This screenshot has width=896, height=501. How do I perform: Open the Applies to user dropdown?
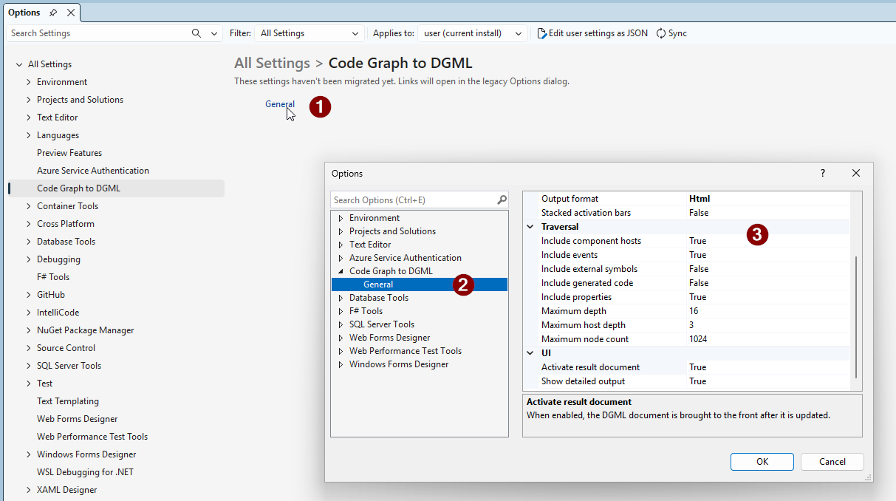(x=473, y=33)
